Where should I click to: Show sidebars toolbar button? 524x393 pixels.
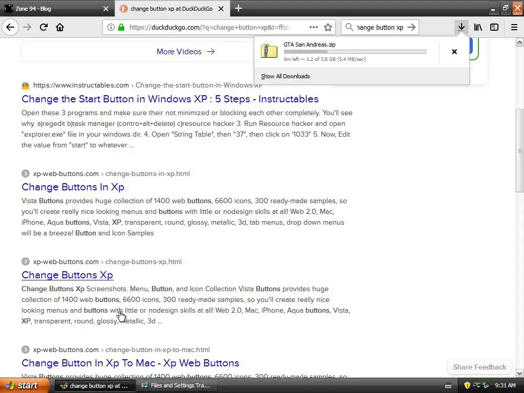click(x=494, y=27)
